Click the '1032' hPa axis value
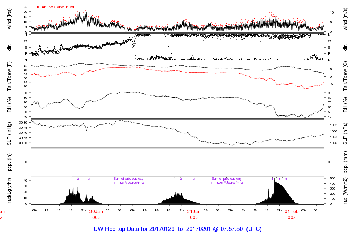Viewport: 355px width, 243px height. click(334, 125)
